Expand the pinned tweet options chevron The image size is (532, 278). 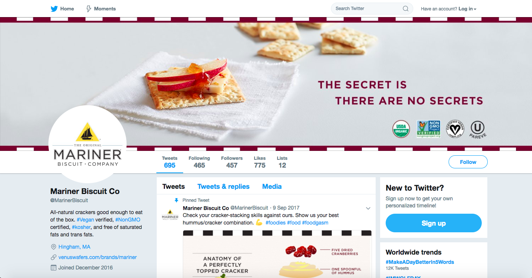(368, 208)
